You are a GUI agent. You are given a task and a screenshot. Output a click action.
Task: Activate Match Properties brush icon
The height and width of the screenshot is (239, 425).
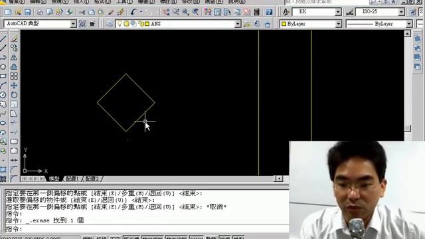tap(111, 12)
